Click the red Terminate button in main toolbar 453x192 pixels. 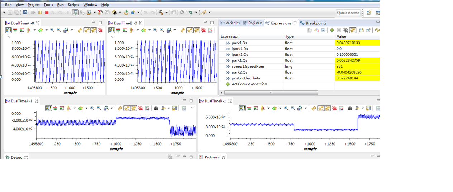pos(47,13)
